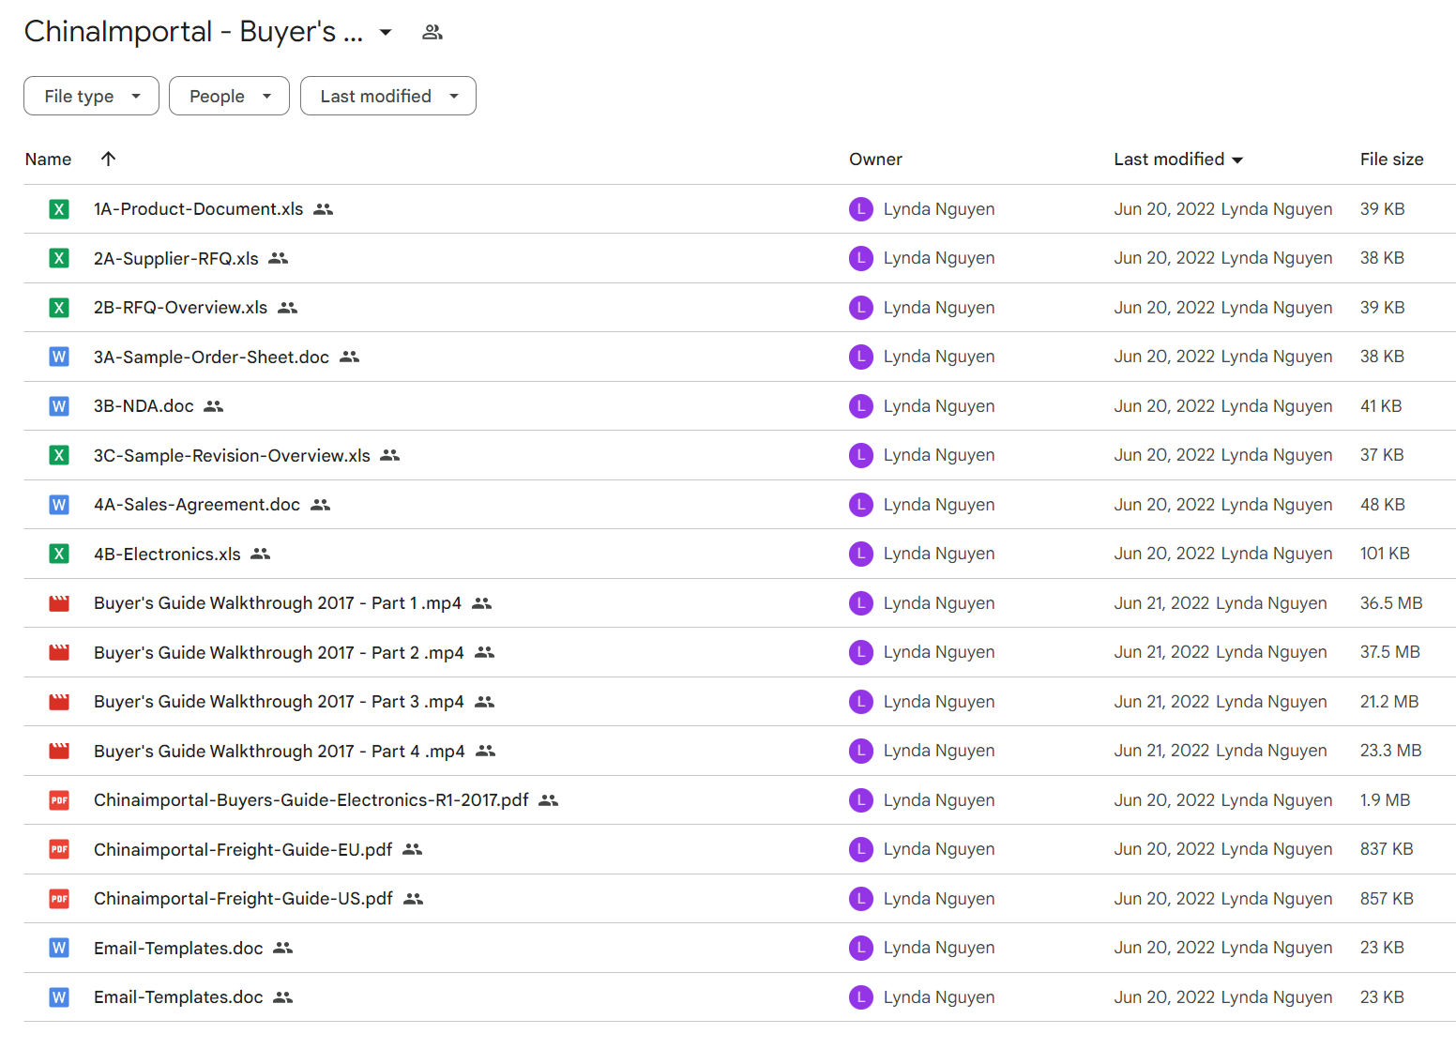Open the ChinaImportal folder name dropdown arrow
The width and height of the screenshot is (1456, 1049).
point(386,33)
